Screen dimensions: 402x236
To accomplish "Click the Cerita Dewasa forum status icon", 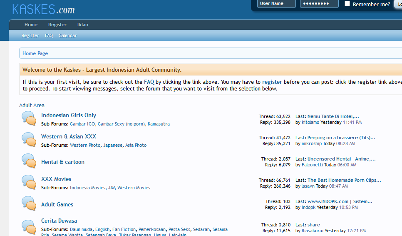I will point(29,227).
